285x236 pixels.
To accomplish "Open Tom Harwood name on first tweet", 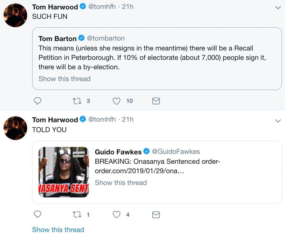I will click(55, 7).
